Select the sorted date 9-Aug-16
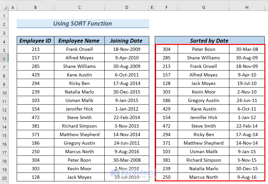This screenshot has height=184, width=268. pos(247,177)
